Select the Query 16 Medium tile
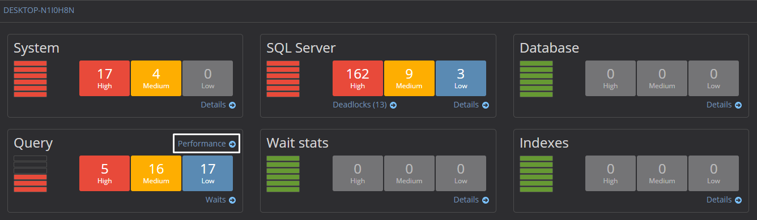Image resolution: width=757 pixels, height=220 pixels. (156, 174)
